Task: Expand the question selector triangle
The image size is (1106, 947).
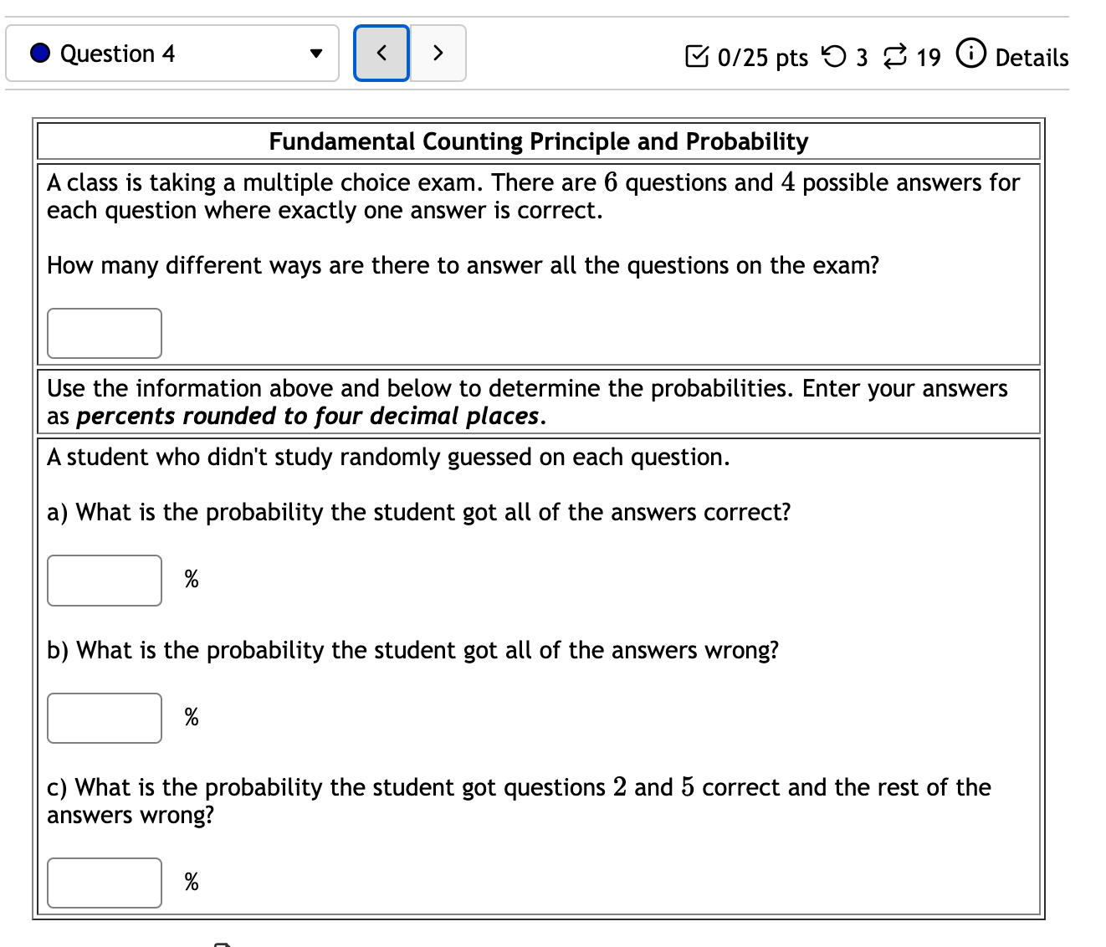Action: [x=316, y=53]
